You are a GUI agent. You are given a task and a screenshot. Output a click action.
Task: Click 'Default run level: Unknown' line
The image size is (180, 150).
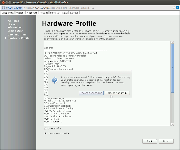(x=59, y=58)
